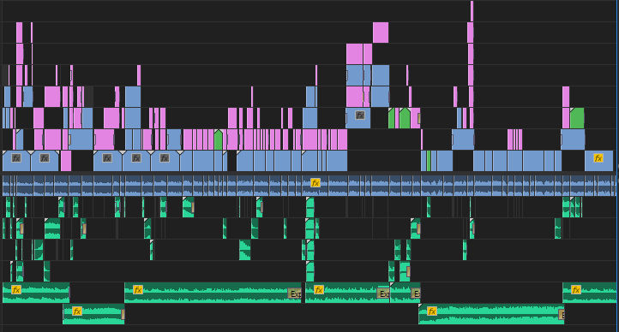Click the gray fx badge on the blue clip left of the green clips
This screenshot has height=332, width=619.
[x=359, y=115]
